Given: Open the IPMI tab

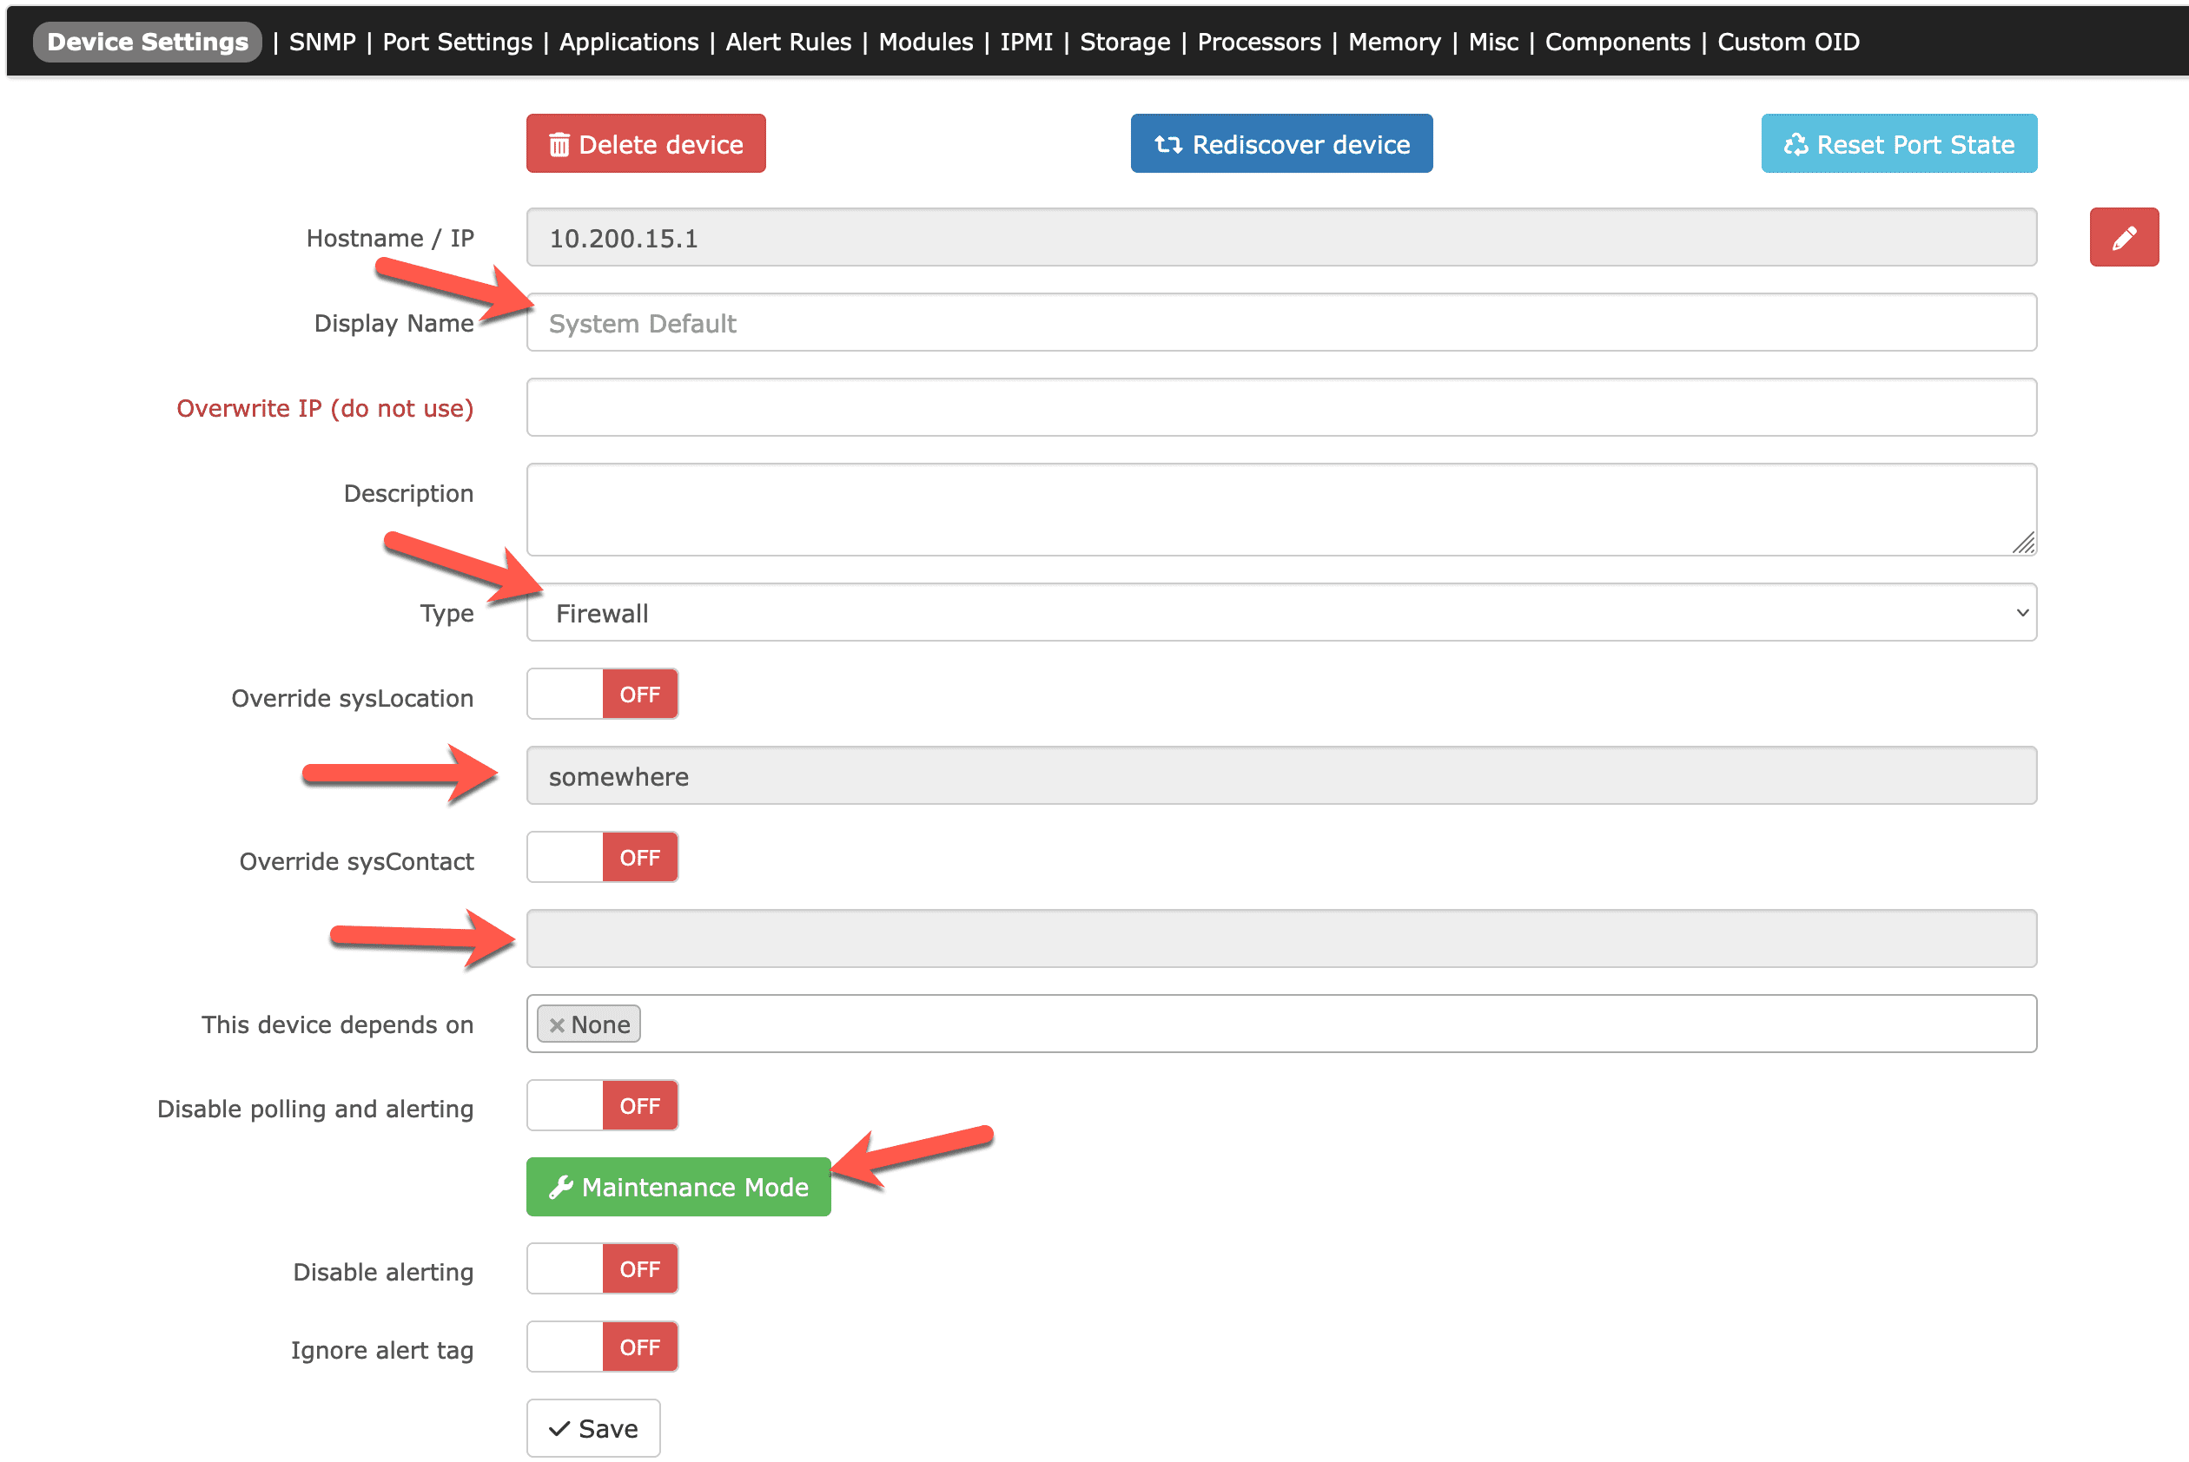Looking at the screenshot, I should (1026, 42).
